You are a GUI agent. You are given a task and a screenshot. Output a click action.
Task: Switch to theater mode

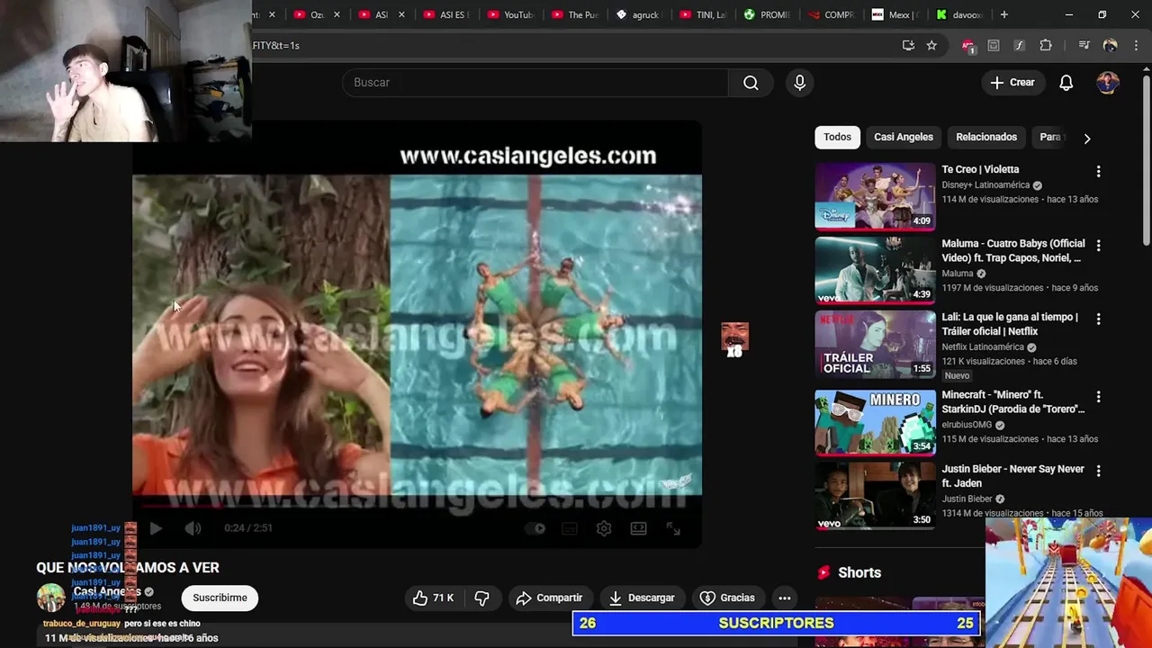tap(638, 528)
